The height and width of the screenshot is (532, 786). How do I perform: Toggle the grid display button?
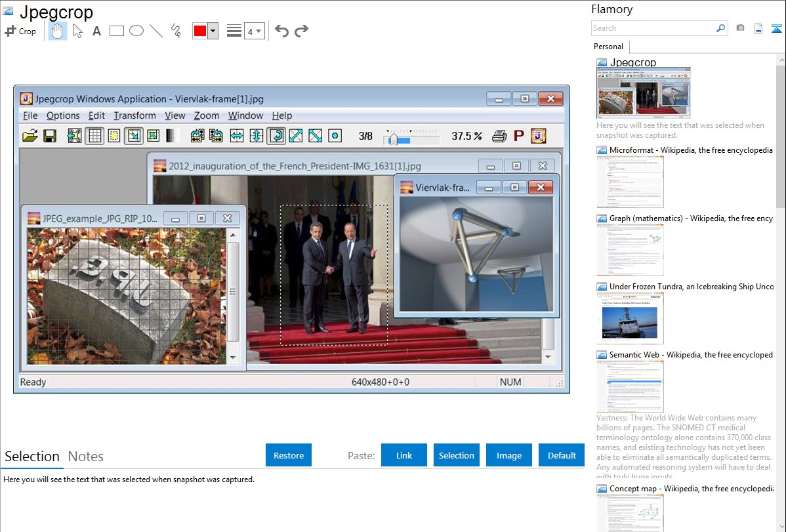pyautogui.click(x=94, y=136)
